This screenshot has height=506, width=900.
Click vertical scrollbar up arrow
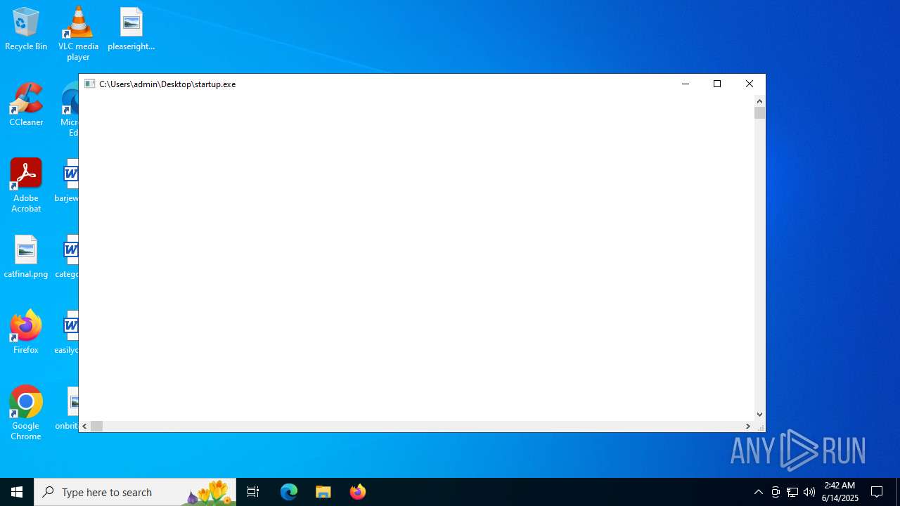click(x=759, y=100)
